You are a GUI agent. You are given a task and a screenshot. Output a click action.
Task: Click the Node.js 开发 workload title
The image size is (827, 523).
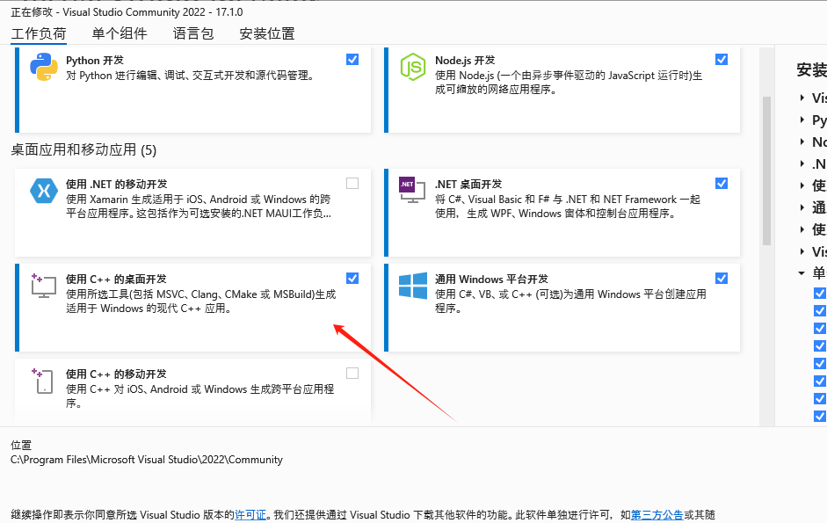[x=465, y=60]
